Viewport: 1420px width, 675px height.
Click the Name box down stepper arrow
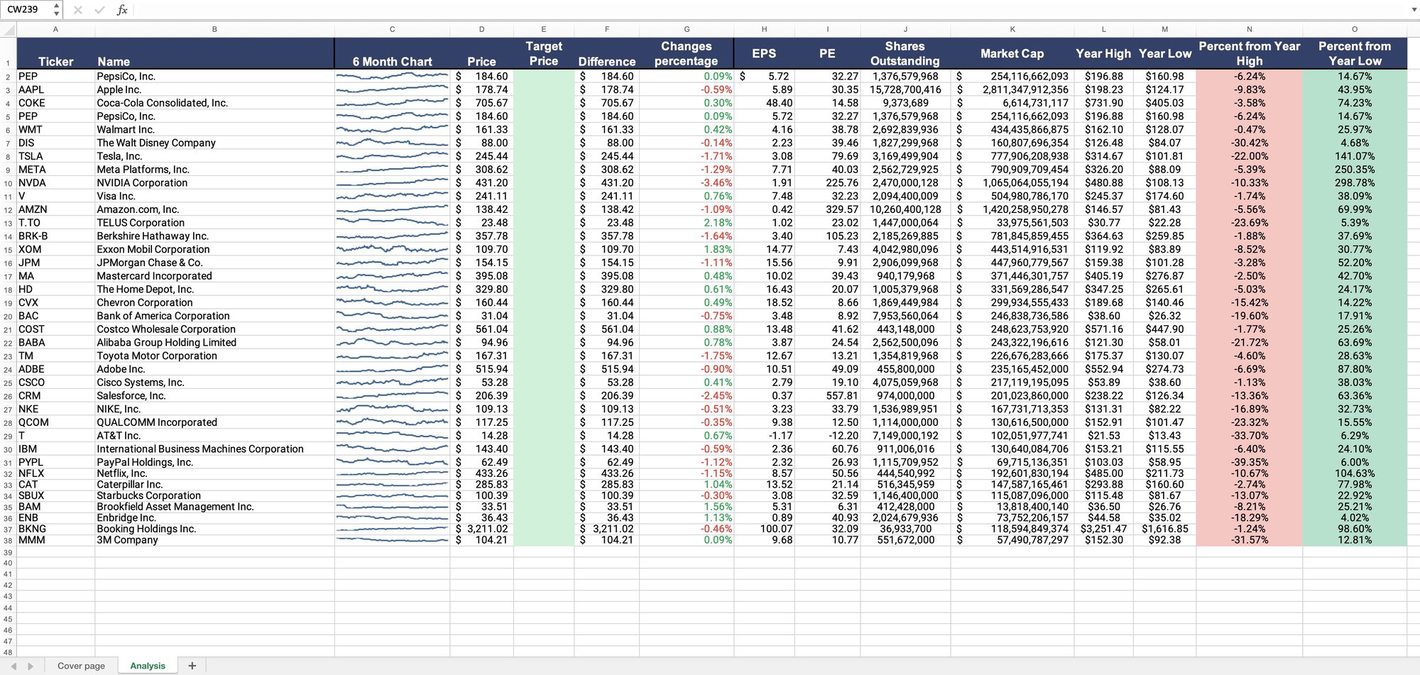pyautogui.click(x=55, y=13)
